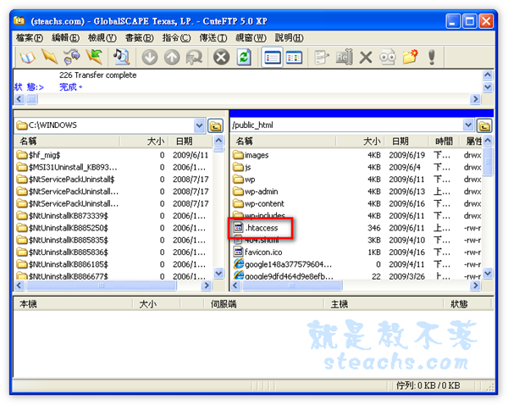Open 指令(C) menu
508x405 pixels.
click(x=176, y=38)
